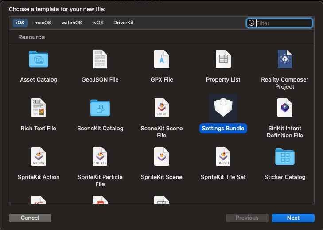The width and height of the screenshot is (323, 230).
Task: Click the Cancel button
Action: coord(30,218)
